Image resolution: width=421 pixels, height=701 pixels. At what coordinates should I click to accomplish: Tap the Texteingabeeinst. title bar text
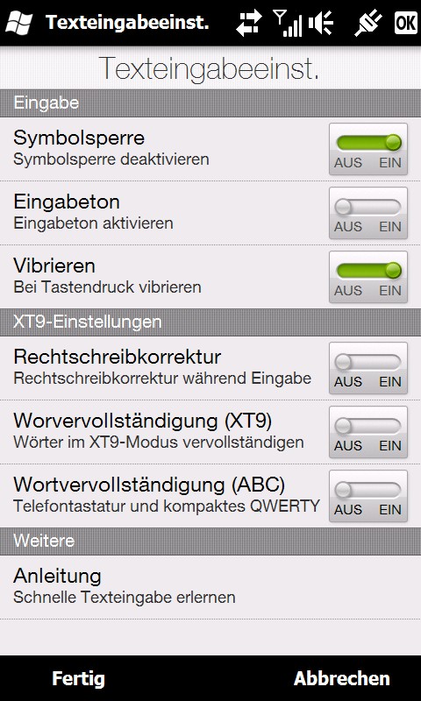pos(127,23)
